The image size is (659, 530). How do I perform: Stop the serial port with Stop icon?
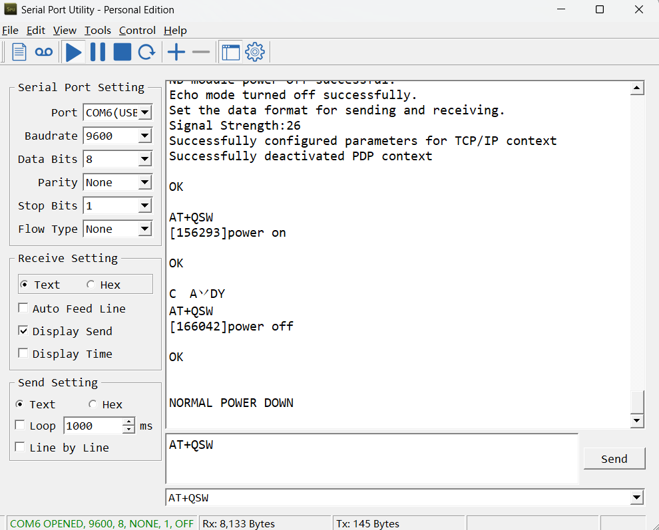tap(122, 52)
